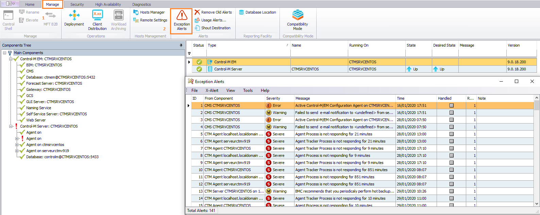Select the Web Server tree item

click(36, 120)
